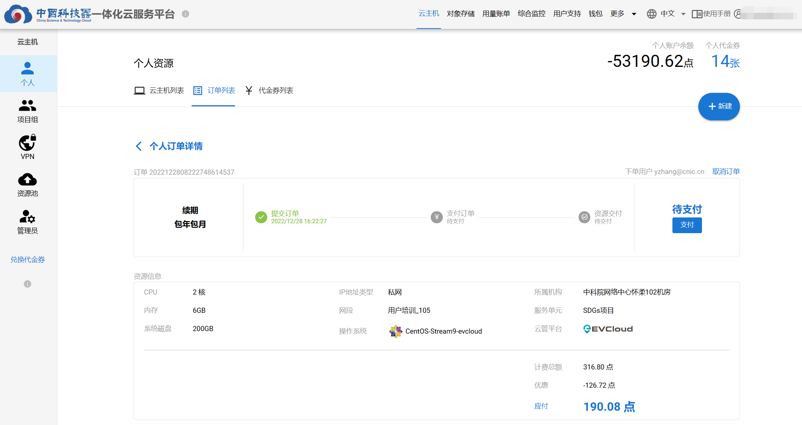Click the 2022/12/28 16:22:27 timestamp

pos(299,221)
